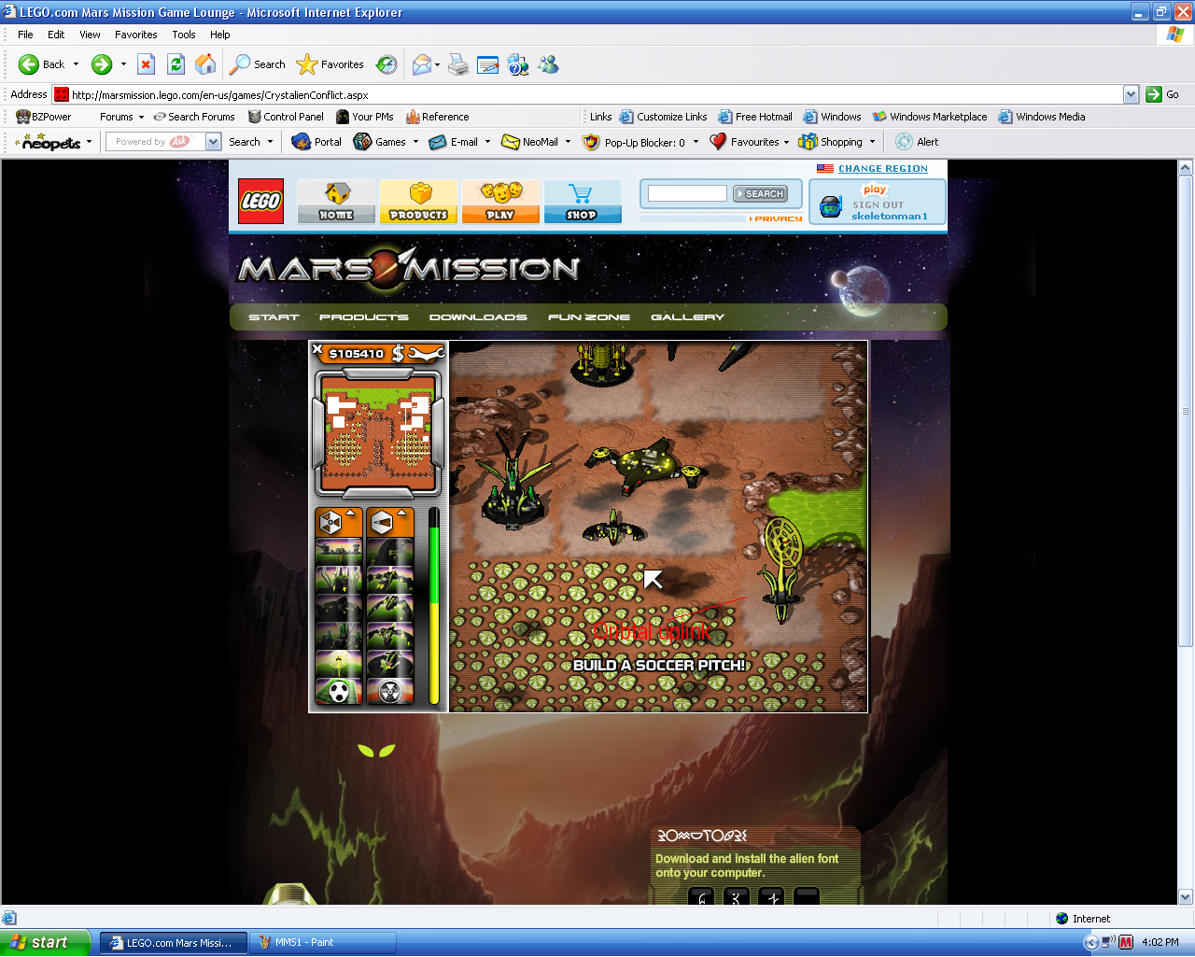Open the BZPower toolbar button
This screenshot has width=1195, height=957.
(44, 117)
